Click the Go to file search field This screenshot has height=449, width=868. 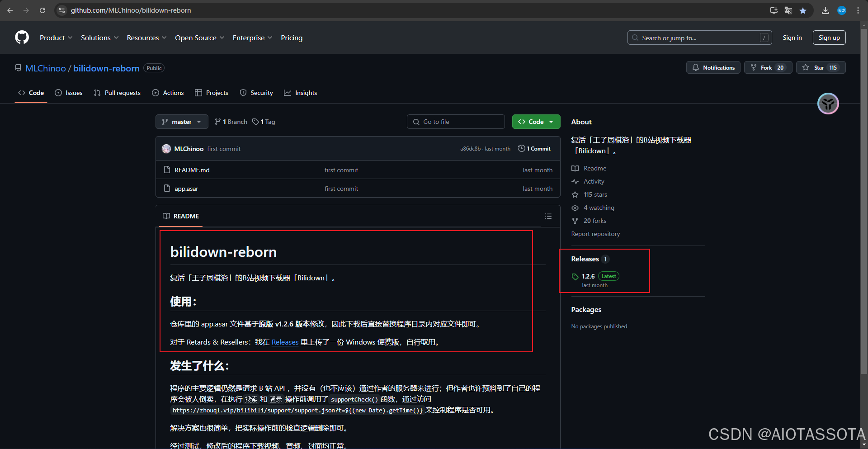[x=456, y=122]
